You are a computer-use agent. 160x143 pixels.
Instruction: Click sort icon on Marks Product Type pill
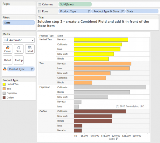[x=32, y=69]
